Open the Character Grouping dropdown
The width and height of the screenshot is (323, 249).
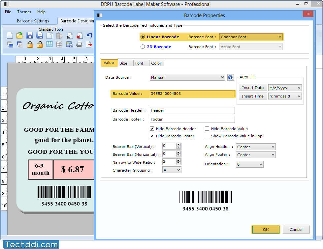(172, 170)
